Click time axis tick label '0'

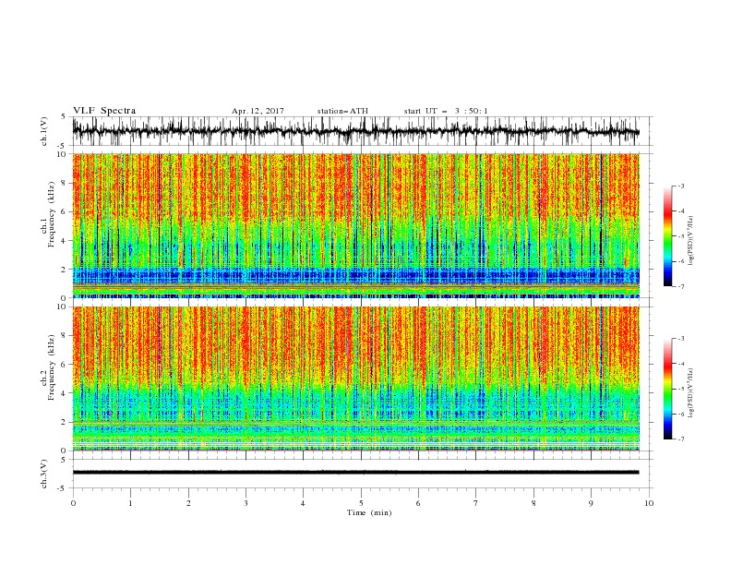point(73,503)
